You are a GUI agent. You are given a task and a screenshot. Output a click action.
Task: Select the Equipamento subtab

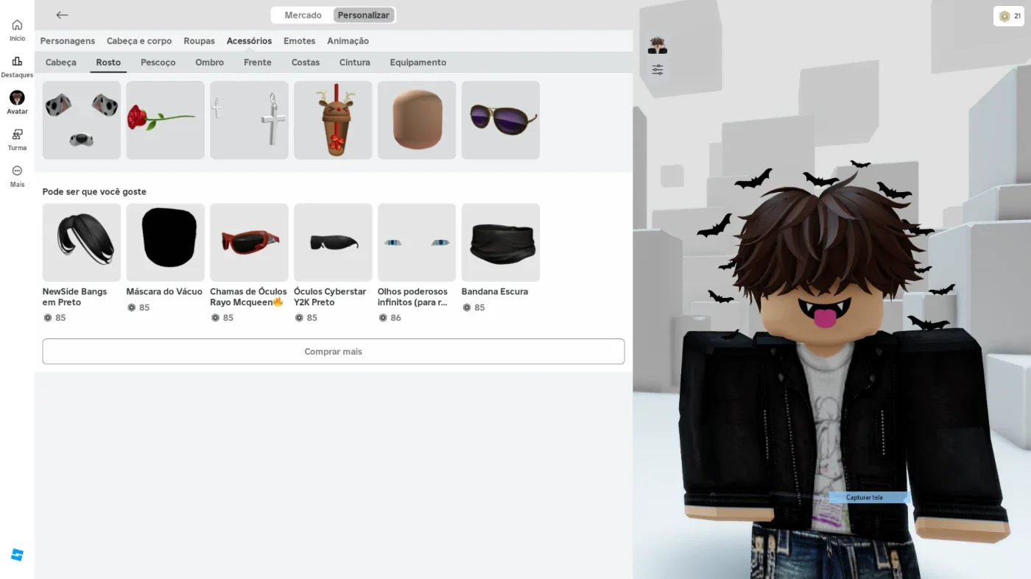(x=418, y=63)
